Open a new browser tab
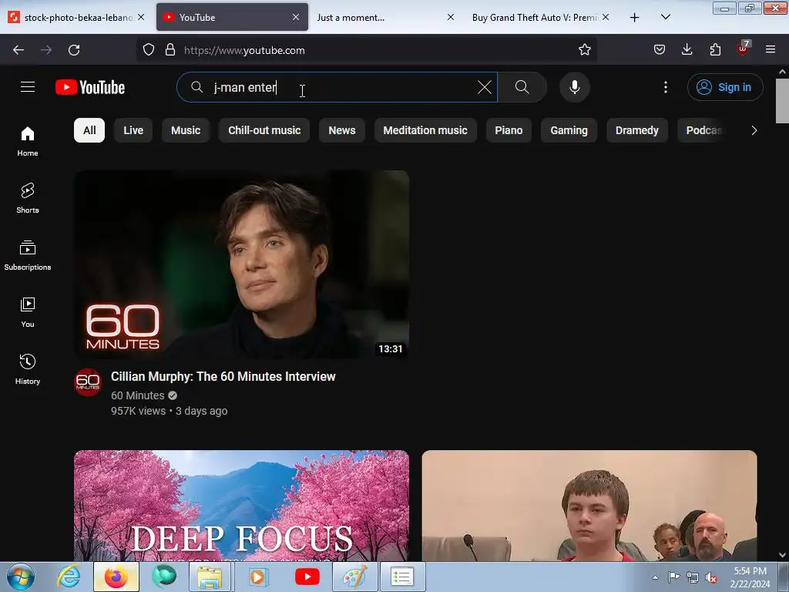This screenshot has height=592, width=789. (x=635, y=18)
